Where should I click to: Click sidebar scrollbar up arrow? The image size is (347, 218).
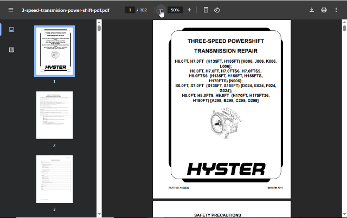(99, 22)
